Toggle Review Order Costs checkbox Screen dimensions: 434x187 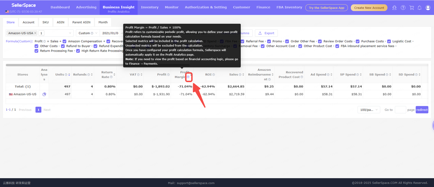(320, 41)
